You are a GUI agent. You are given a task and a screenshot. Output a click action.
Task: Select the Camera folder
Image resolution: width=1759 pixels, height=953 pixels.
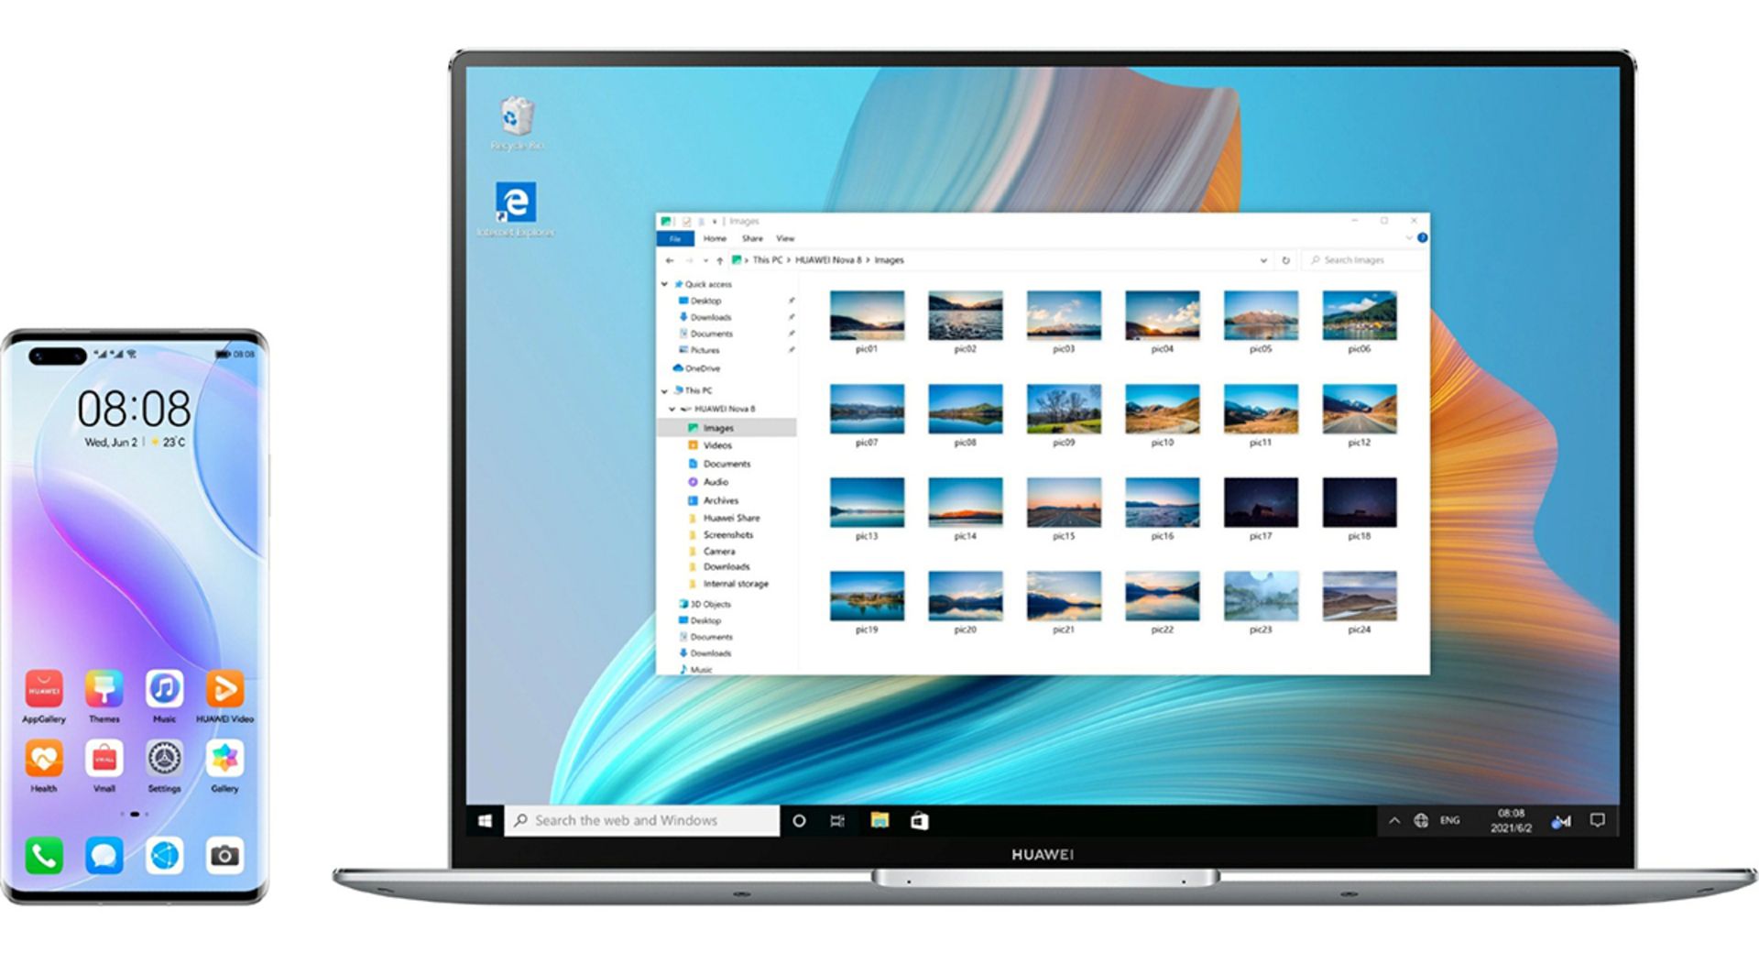[x=711, y=552]
